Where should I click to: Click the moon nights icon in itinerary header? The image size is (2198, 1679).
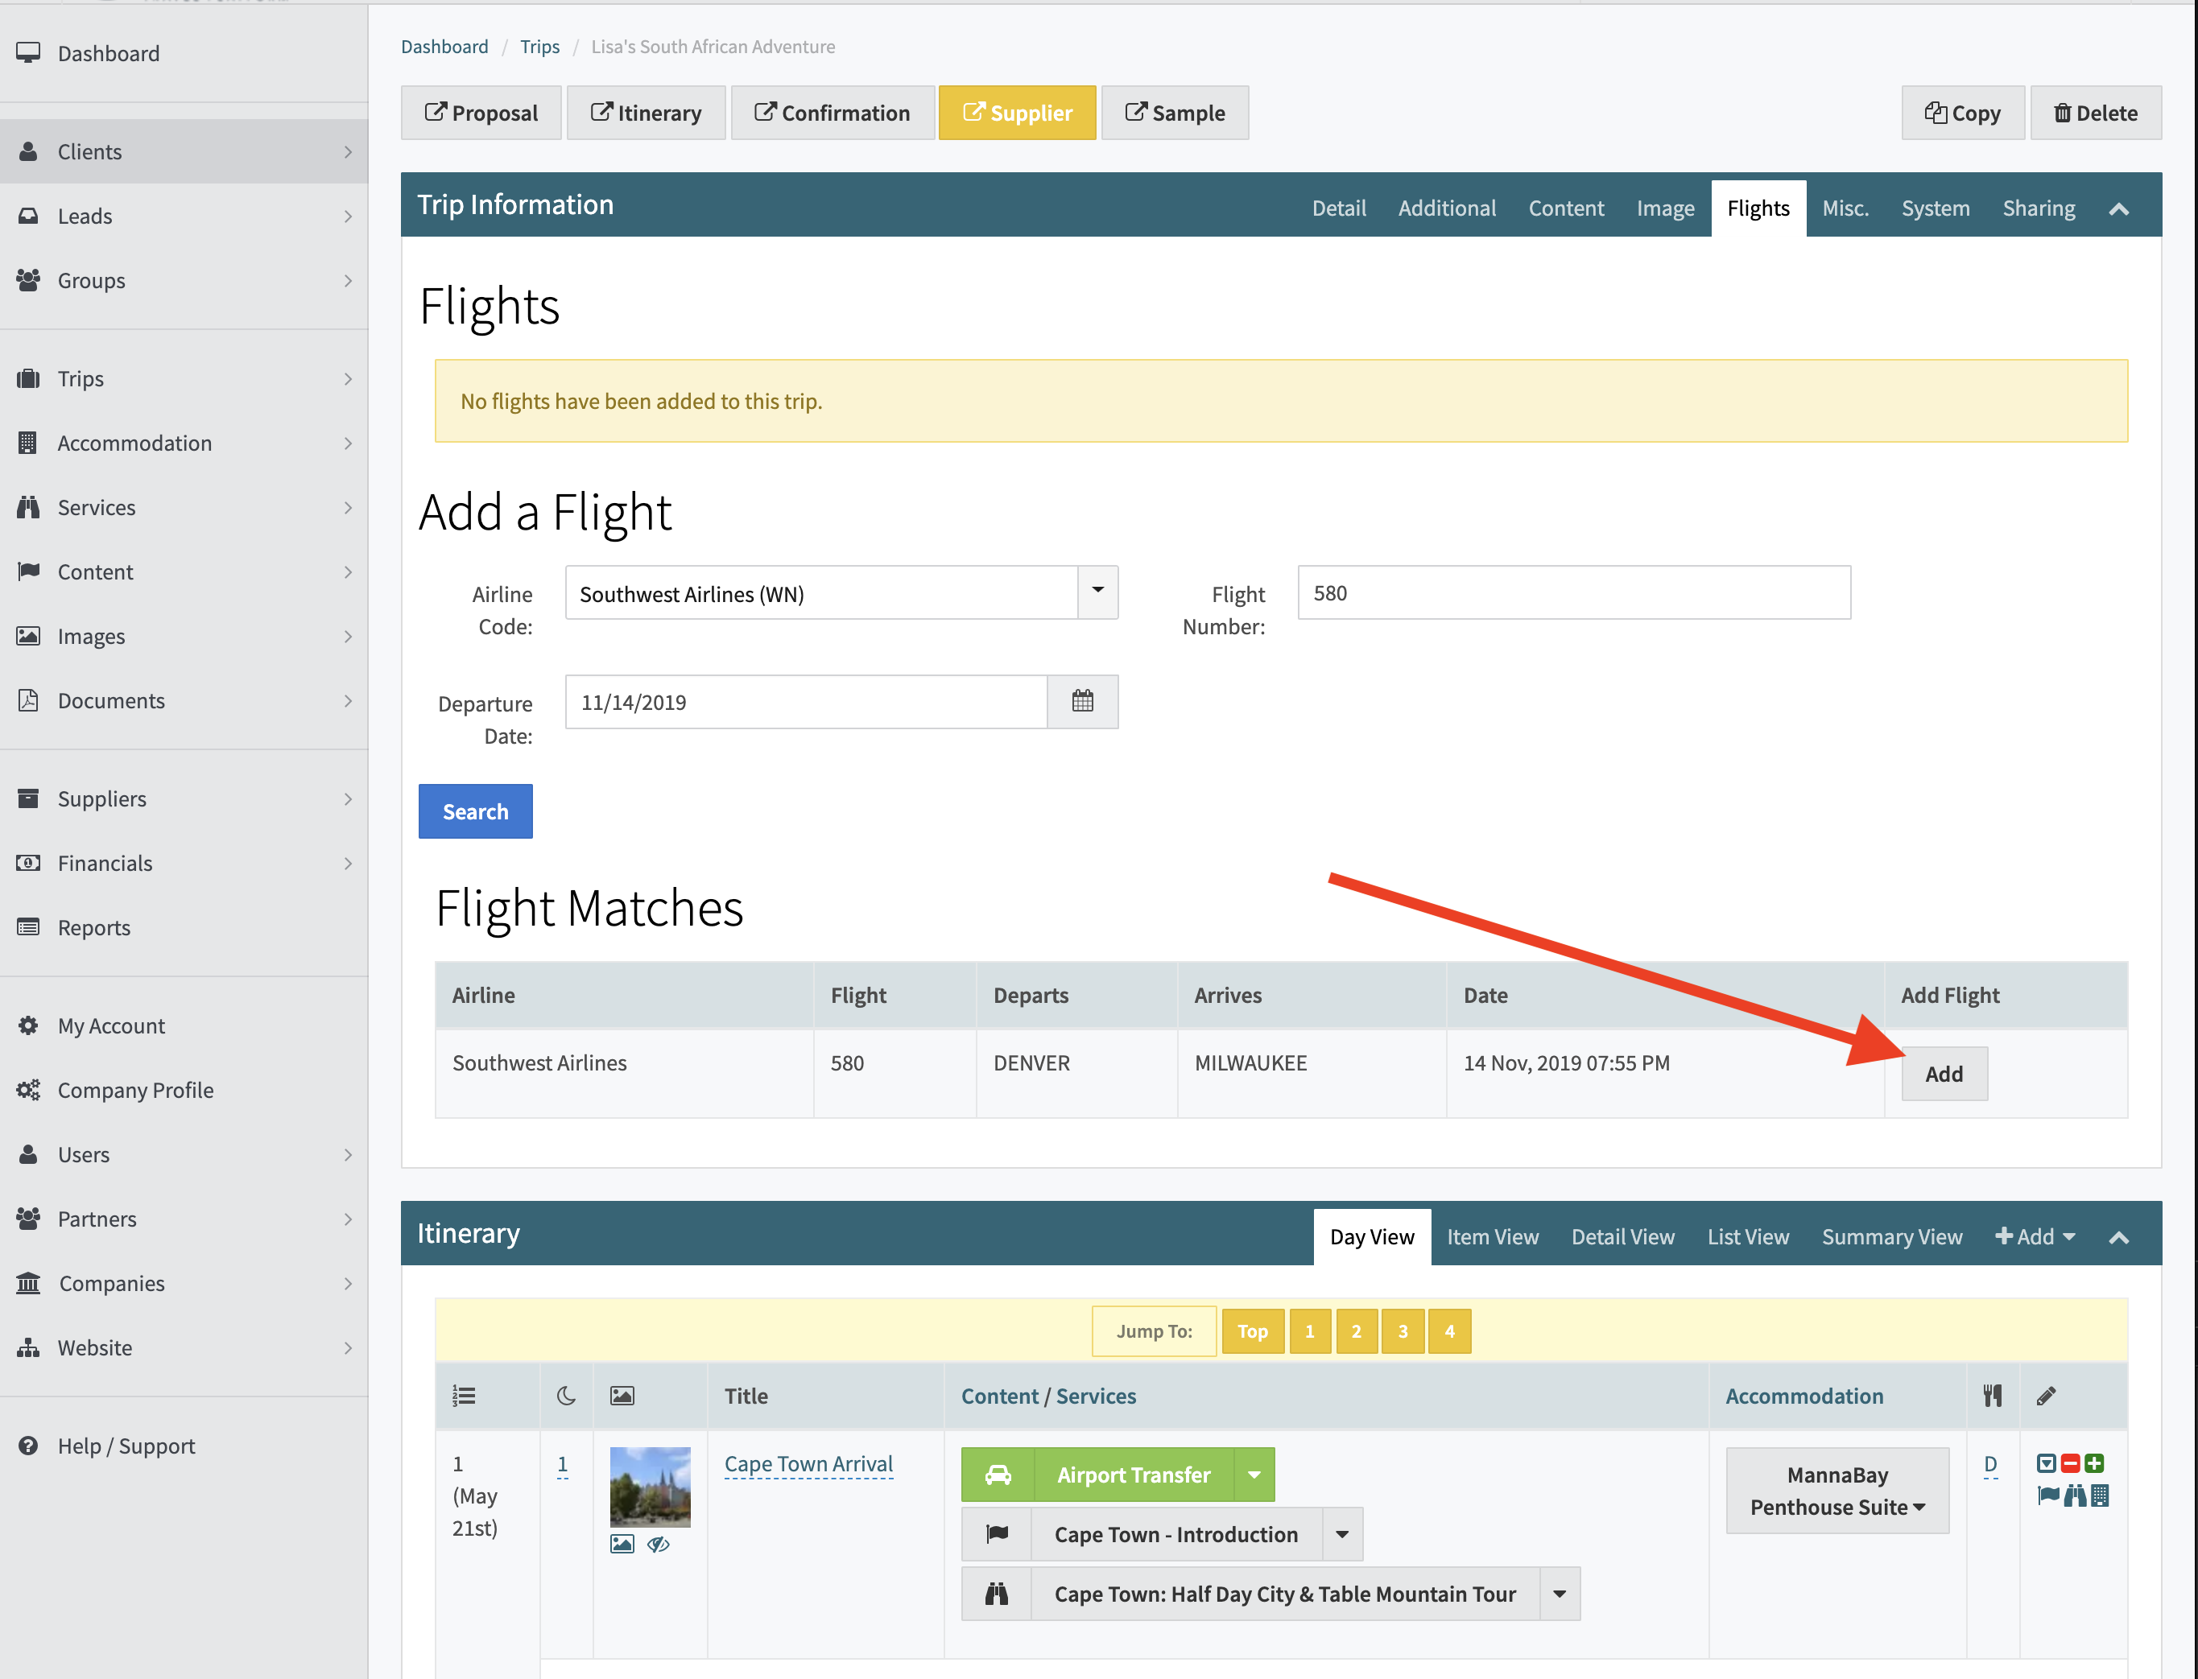[x=566, y=1396]
